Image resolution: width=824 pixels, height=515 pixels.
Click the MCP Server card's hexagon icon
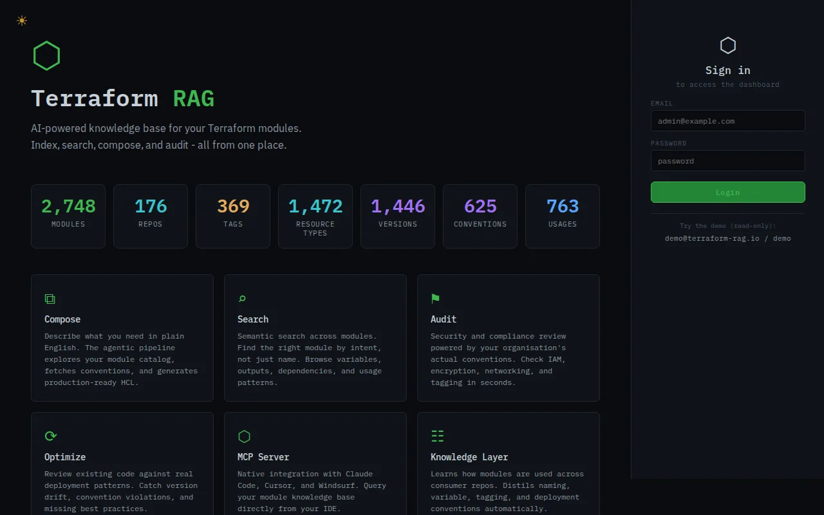tap(244, 436)
